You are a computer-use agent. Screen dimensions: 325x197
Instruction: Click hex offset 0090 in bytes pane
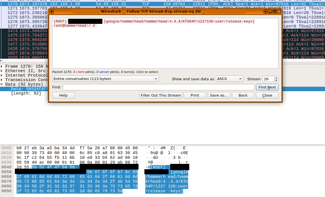(x=6, y=191)
